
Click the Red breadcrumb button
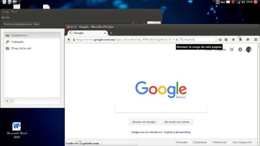coord(37,24)
